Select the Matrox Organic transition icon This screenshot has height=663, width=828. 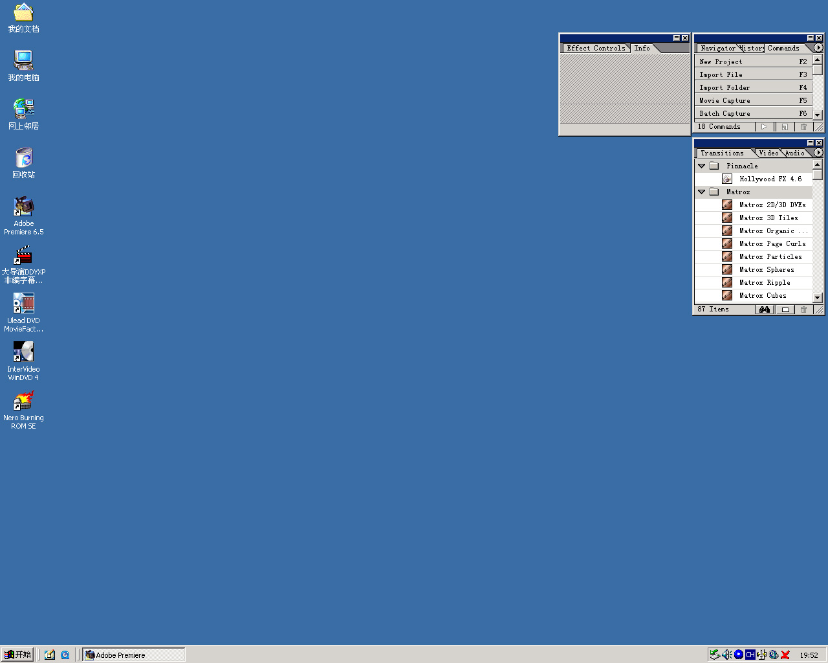tap(727, 230)
